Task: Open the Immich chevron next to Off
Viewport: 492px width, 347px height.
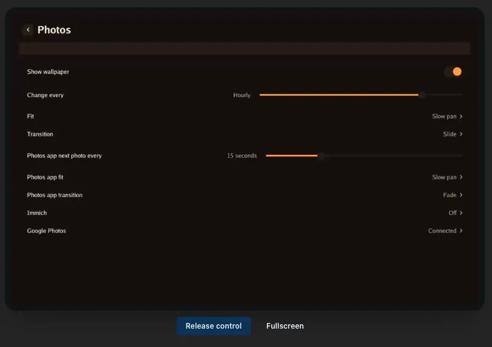Action: point(461,213)
